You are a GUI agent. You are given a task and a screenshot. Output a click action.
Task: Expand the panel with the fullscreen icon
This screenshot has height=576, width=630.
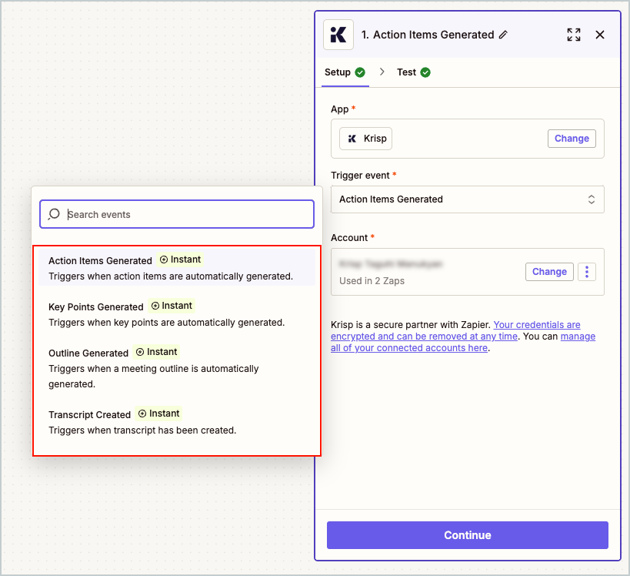coord(573,35)
